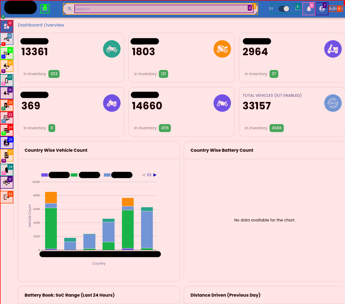Toggle the green legend series in chart
The width and height of the screenshot is (345, 304).
pyautogui.click(x=74, y=175)
